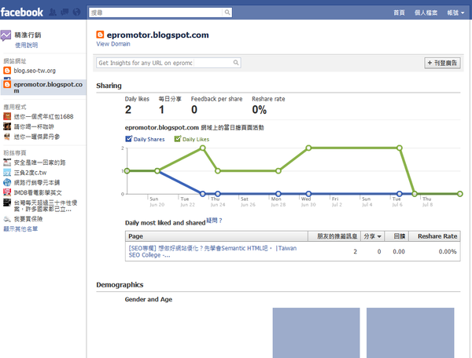Select blog.seo-tw.org in sidebar
Image resolution: width=472 pixels, height=358 pixels.
(x=35, y=71)
